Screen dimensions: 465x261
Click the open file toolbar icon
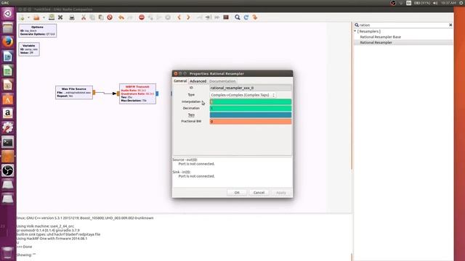(x=36, y=17)
